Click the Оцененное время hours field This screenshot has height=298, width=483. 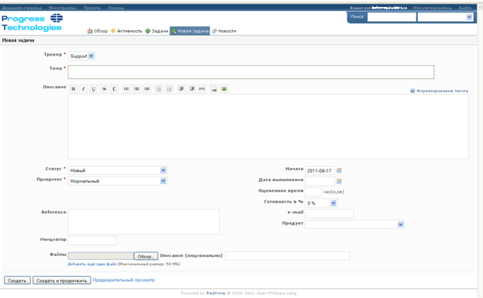click(313, 192)
